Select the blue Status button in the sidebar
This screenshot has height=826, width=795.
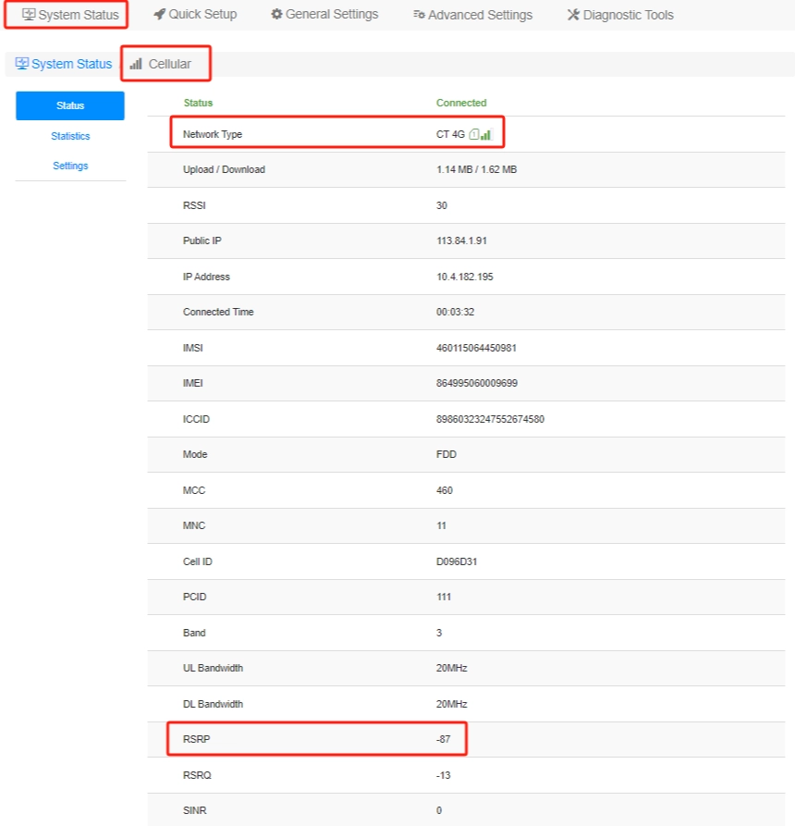click(x=70, y=105)
